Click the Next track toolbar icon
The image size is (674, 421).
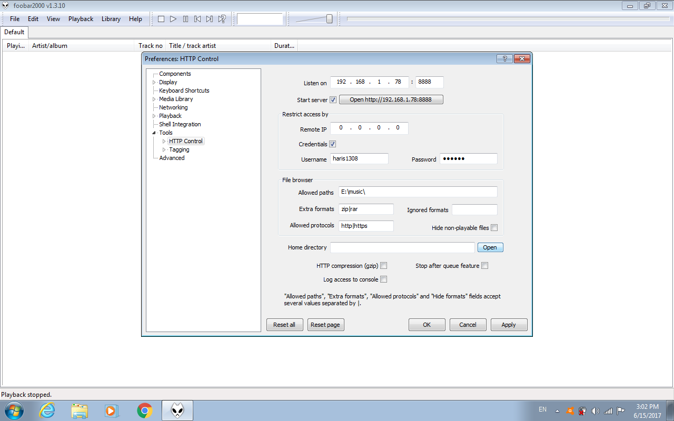(210, 19)
